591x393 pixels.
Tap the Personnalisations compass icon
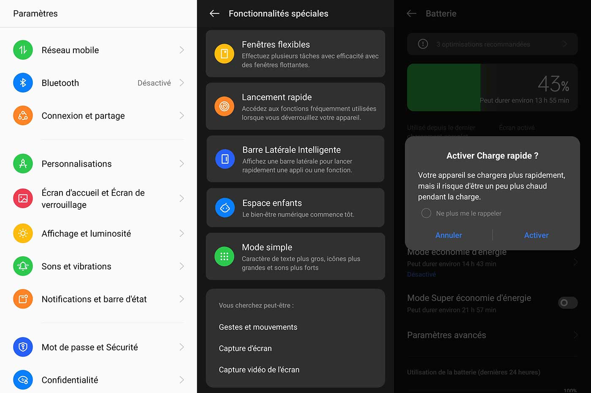23,164
